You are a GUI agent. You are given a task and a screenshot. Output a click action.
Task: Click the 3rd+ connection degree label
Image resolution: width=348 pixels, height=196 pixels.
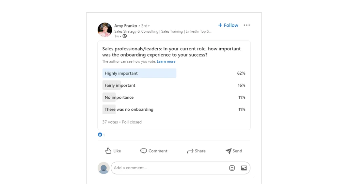(x=146, y=26)
